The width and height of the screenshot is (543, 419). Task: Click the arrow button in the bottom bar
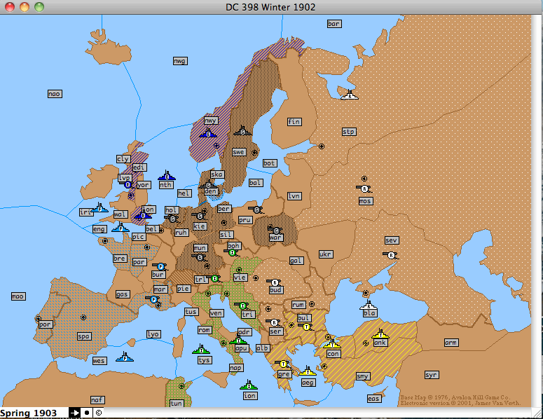[x=74, y=413]
